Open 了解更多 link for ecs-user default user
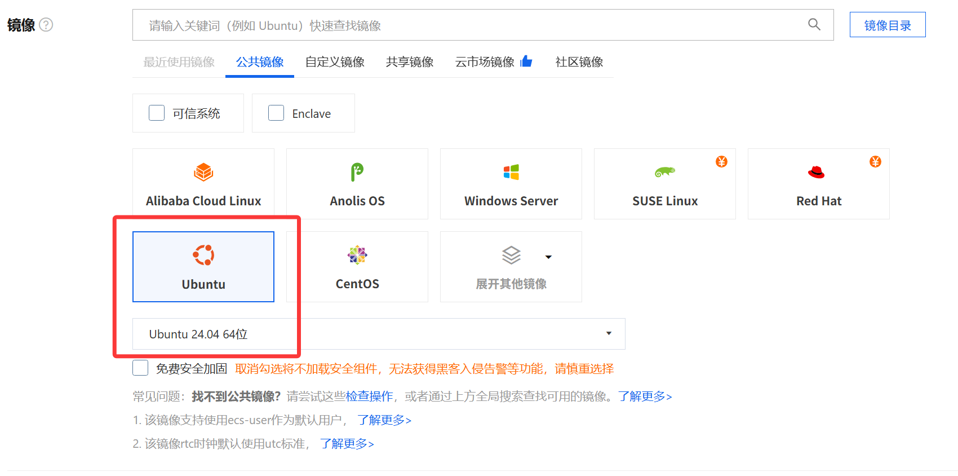The height and width of the screenshot is (476, 958). pyautogui.click(x=384, y=420)
